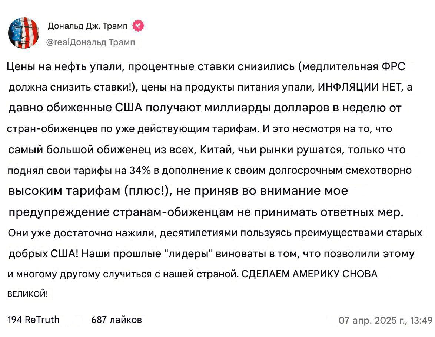The height and width of the screenshot is (337, 435).
Task: Open the "194 ReTruth" count
Action: [x=33, y=320]
